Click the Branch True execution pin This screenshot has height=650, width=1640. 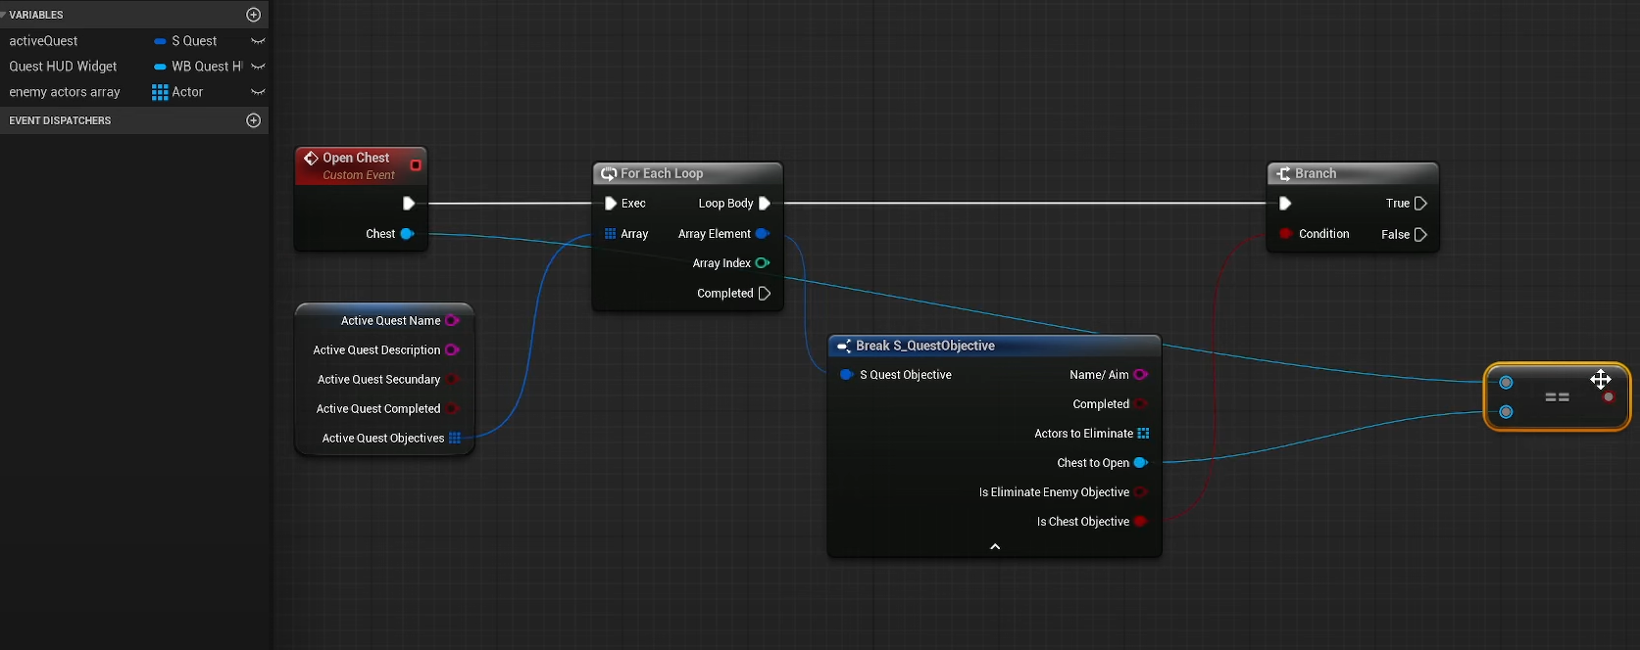[1420, 204]
